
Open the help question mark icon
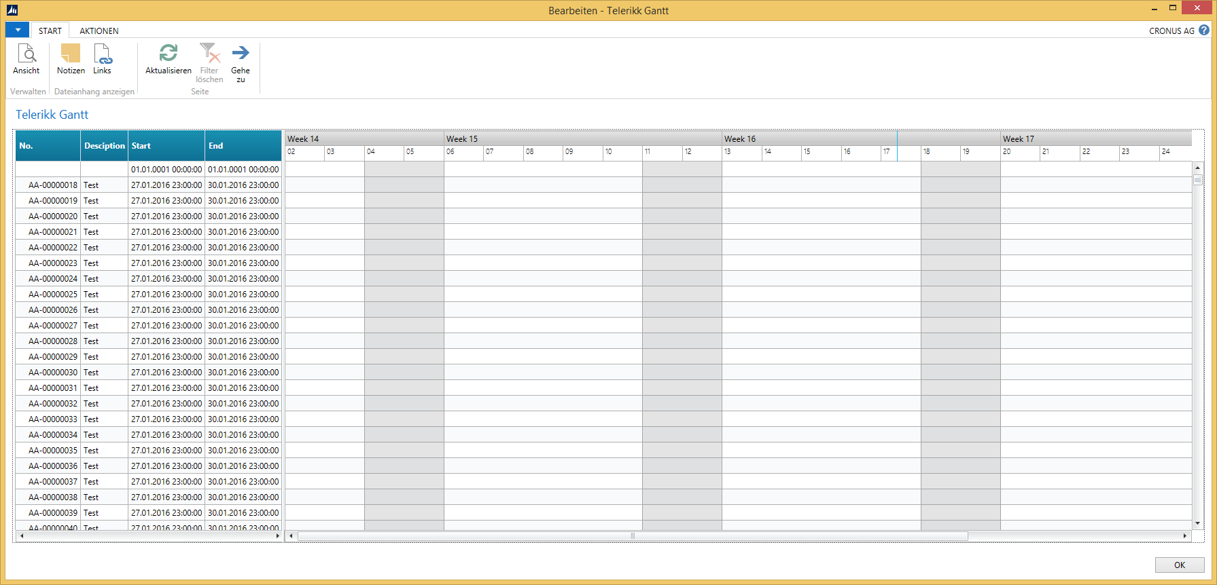[x=1204, y=31]
